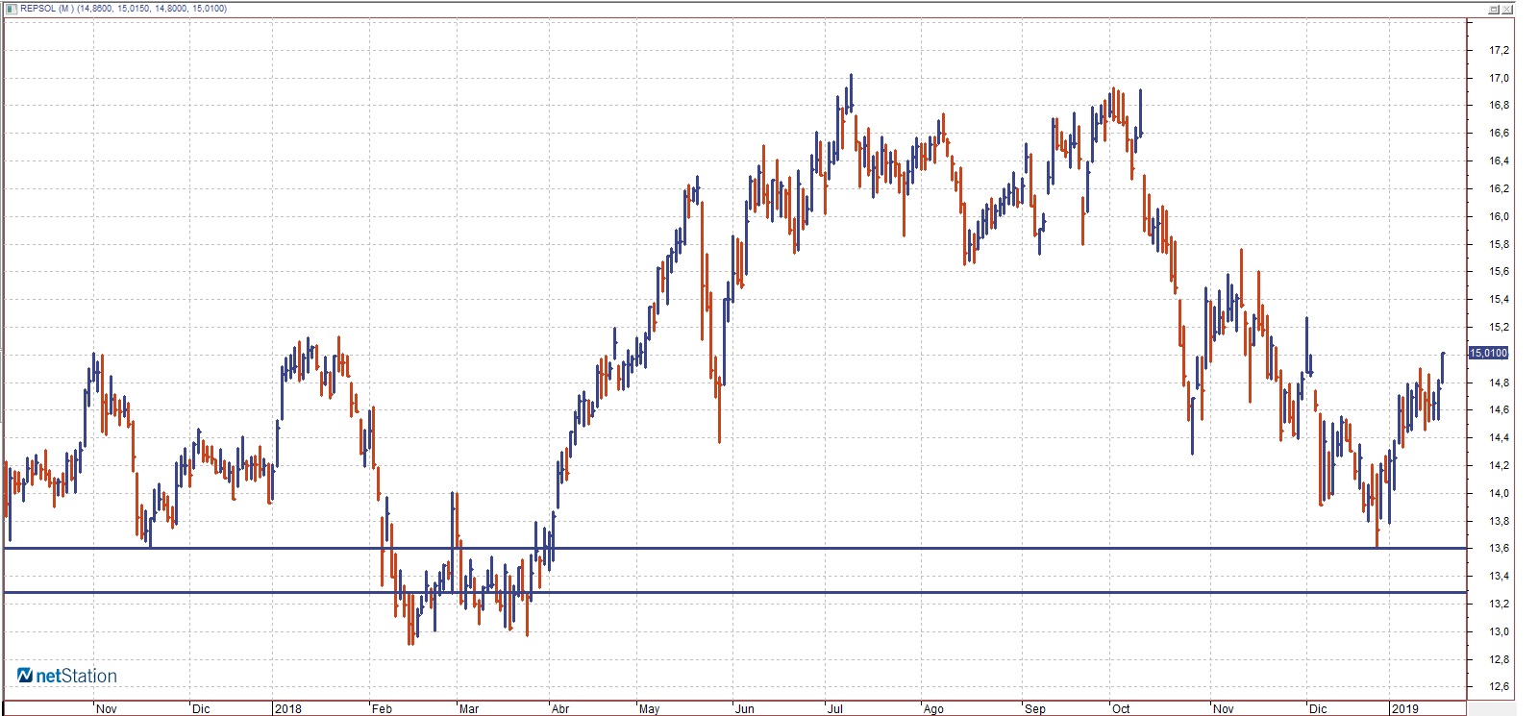
Task: Click the Jul label on time axis
Action: click(835, 709)
